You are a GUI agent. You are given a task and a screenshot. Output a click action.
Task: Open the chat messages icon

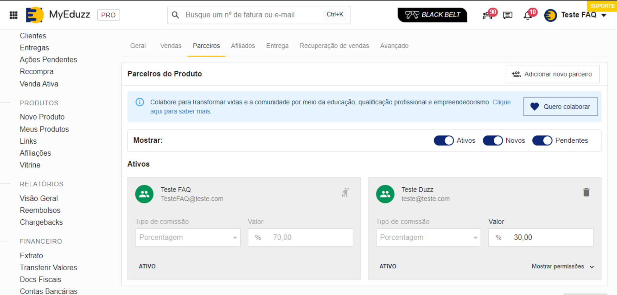pos(507,15)
